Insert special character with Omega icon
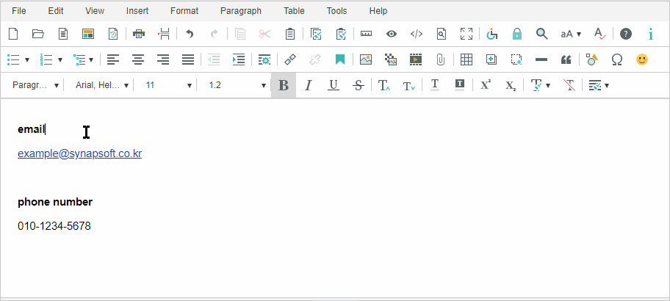The width and height of the screenshot is (670, 301). point(617,59)
